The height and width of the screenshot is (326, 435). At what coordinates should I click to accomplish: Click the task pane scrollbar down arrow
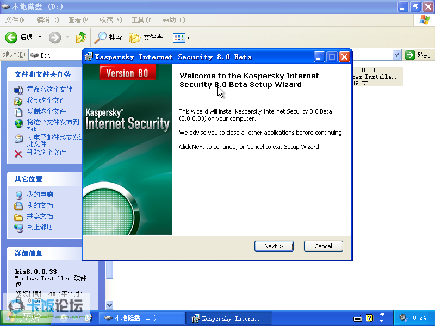[x=110, y=305]
